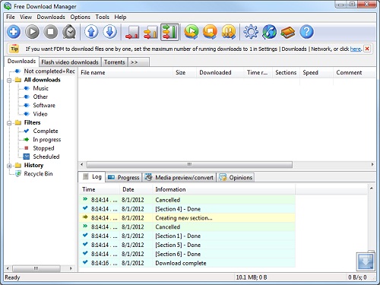Select the Complete filter
This screenshot has width=380, height=285.
coord(46,131)
